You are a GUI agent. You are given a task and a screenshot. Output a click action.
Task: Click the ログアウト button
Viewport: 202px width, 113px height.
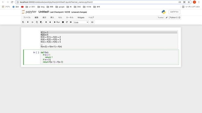tap(174, 12)
